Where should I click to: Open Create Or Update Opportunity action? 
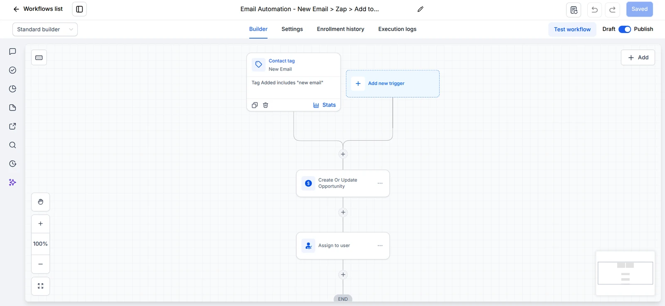343,183
